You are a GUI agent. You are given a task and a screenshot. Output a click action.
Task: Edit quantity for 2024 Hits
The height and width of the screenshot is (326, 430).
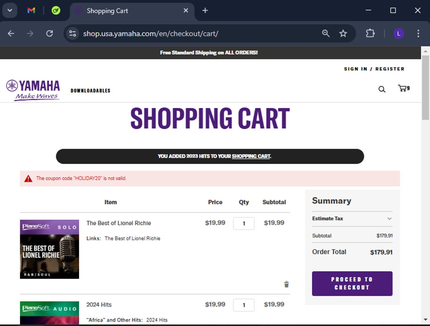point(244,305)
